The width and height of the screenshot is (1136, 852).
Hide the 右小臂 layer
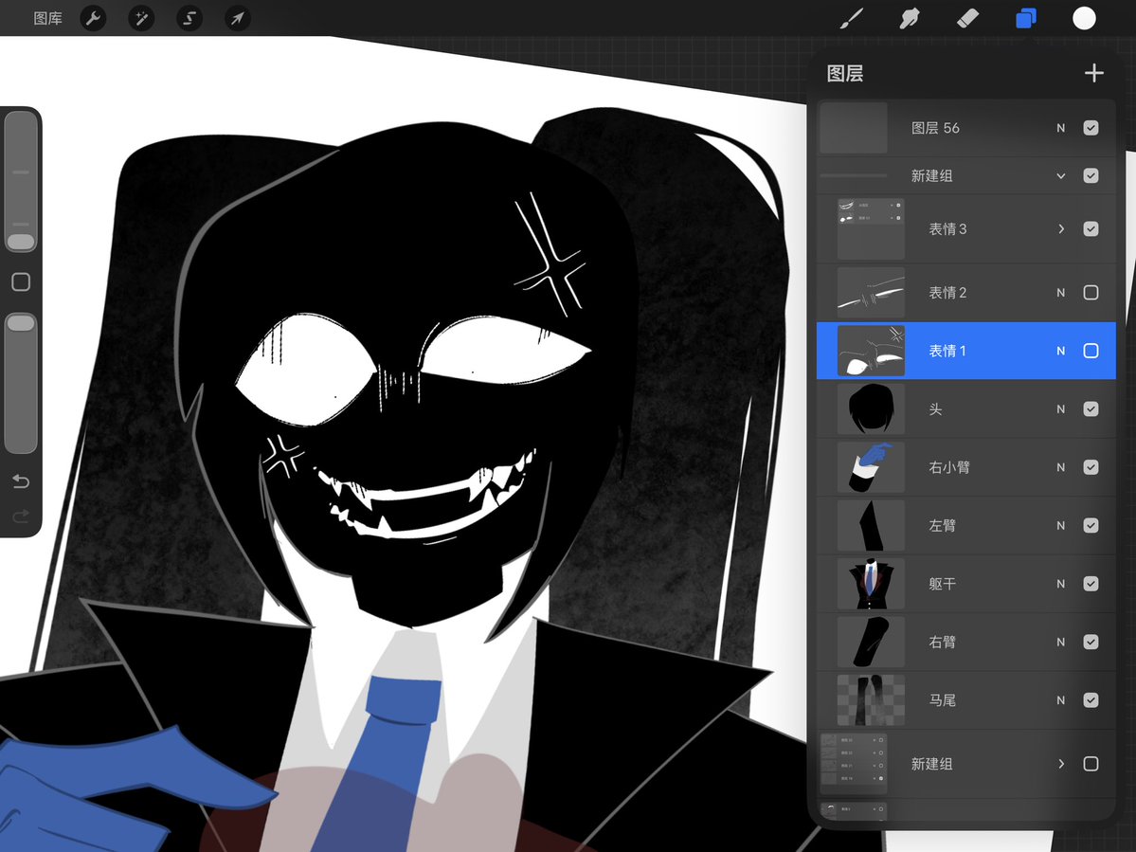[1091, 467]
